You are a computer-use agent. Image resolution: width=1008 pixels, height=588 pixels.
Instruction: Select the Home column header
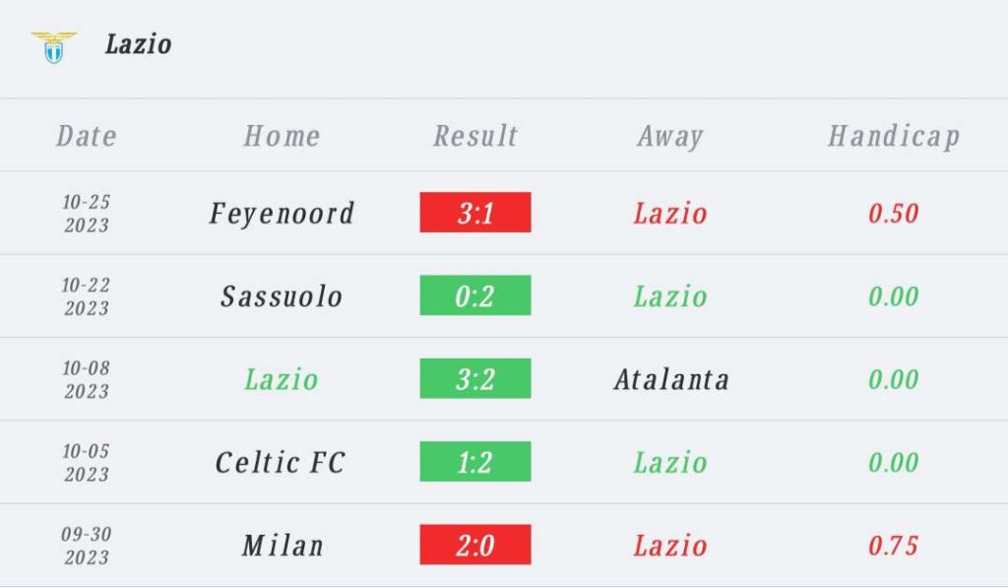pos(282,136)
